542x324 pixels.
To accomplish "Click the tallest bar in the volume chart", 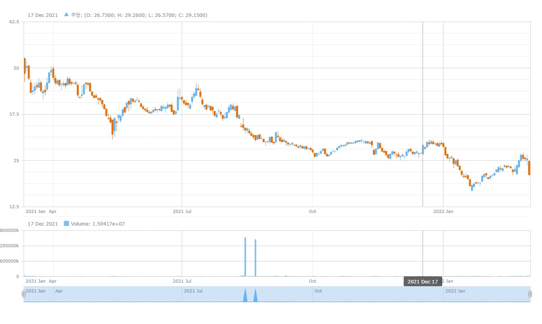I will [245, 257].
